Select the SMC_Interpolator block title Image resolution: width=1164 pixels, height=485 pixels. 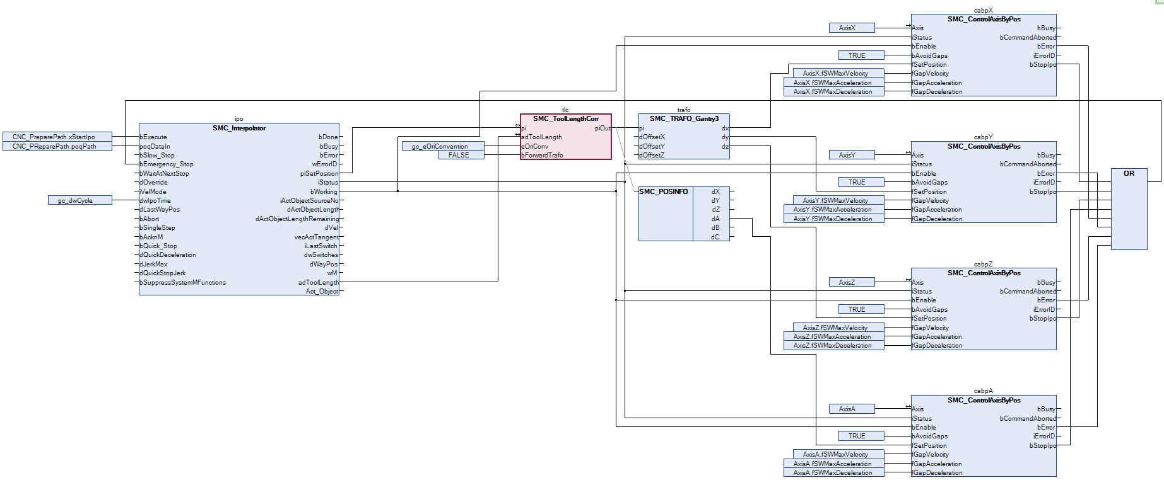pyautogui.click(x=238, y=128)
